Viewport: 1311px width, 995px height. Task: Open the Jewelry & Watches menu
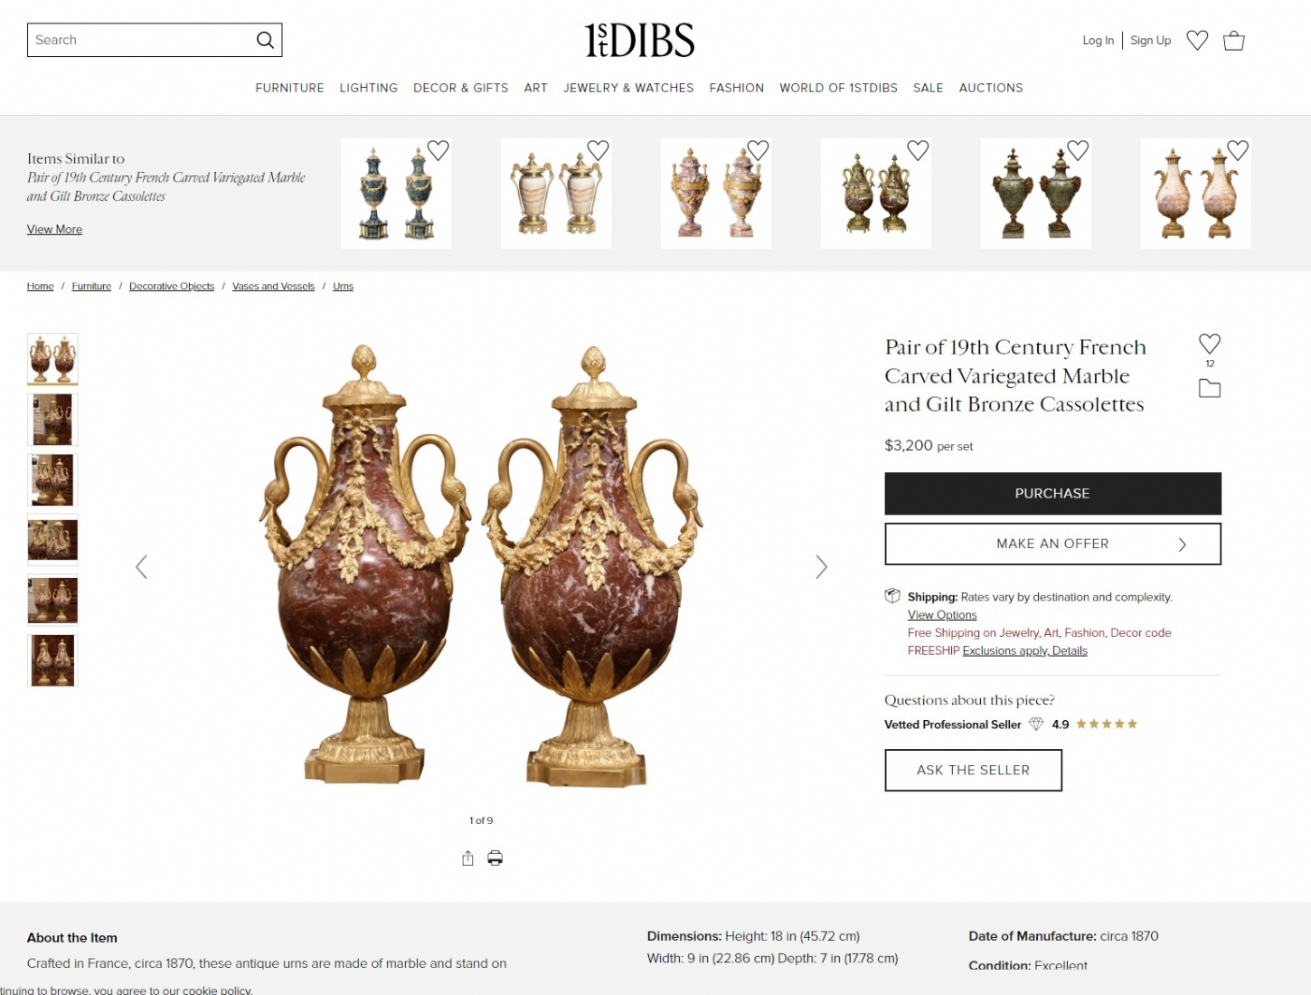628,88
